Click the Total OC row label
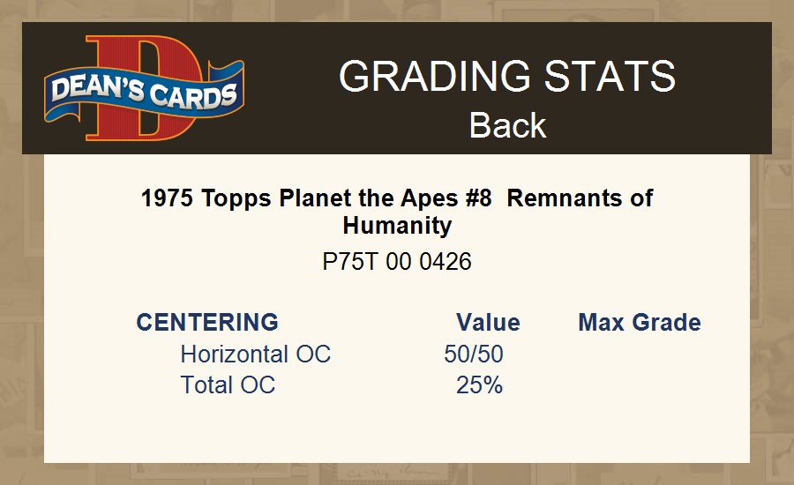794x485 pixels. [228, 384]
